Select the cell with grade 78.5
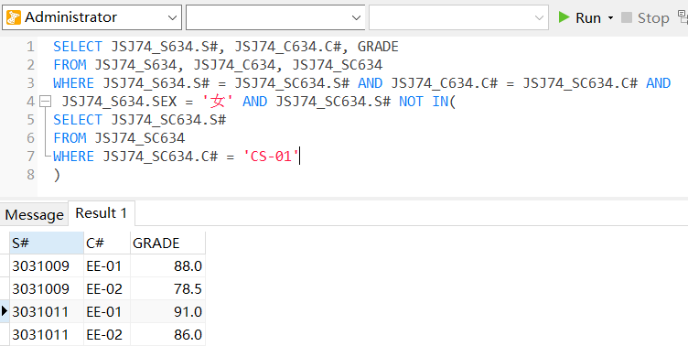 click(x=167, y=288)
